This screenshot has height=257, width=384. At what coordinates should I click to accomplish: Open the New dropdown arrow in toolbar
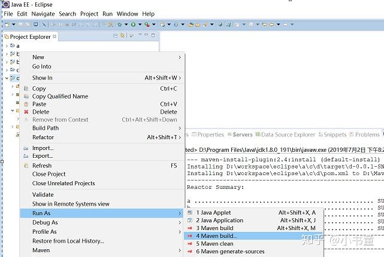pyautogui.click(x=14, y=25)
